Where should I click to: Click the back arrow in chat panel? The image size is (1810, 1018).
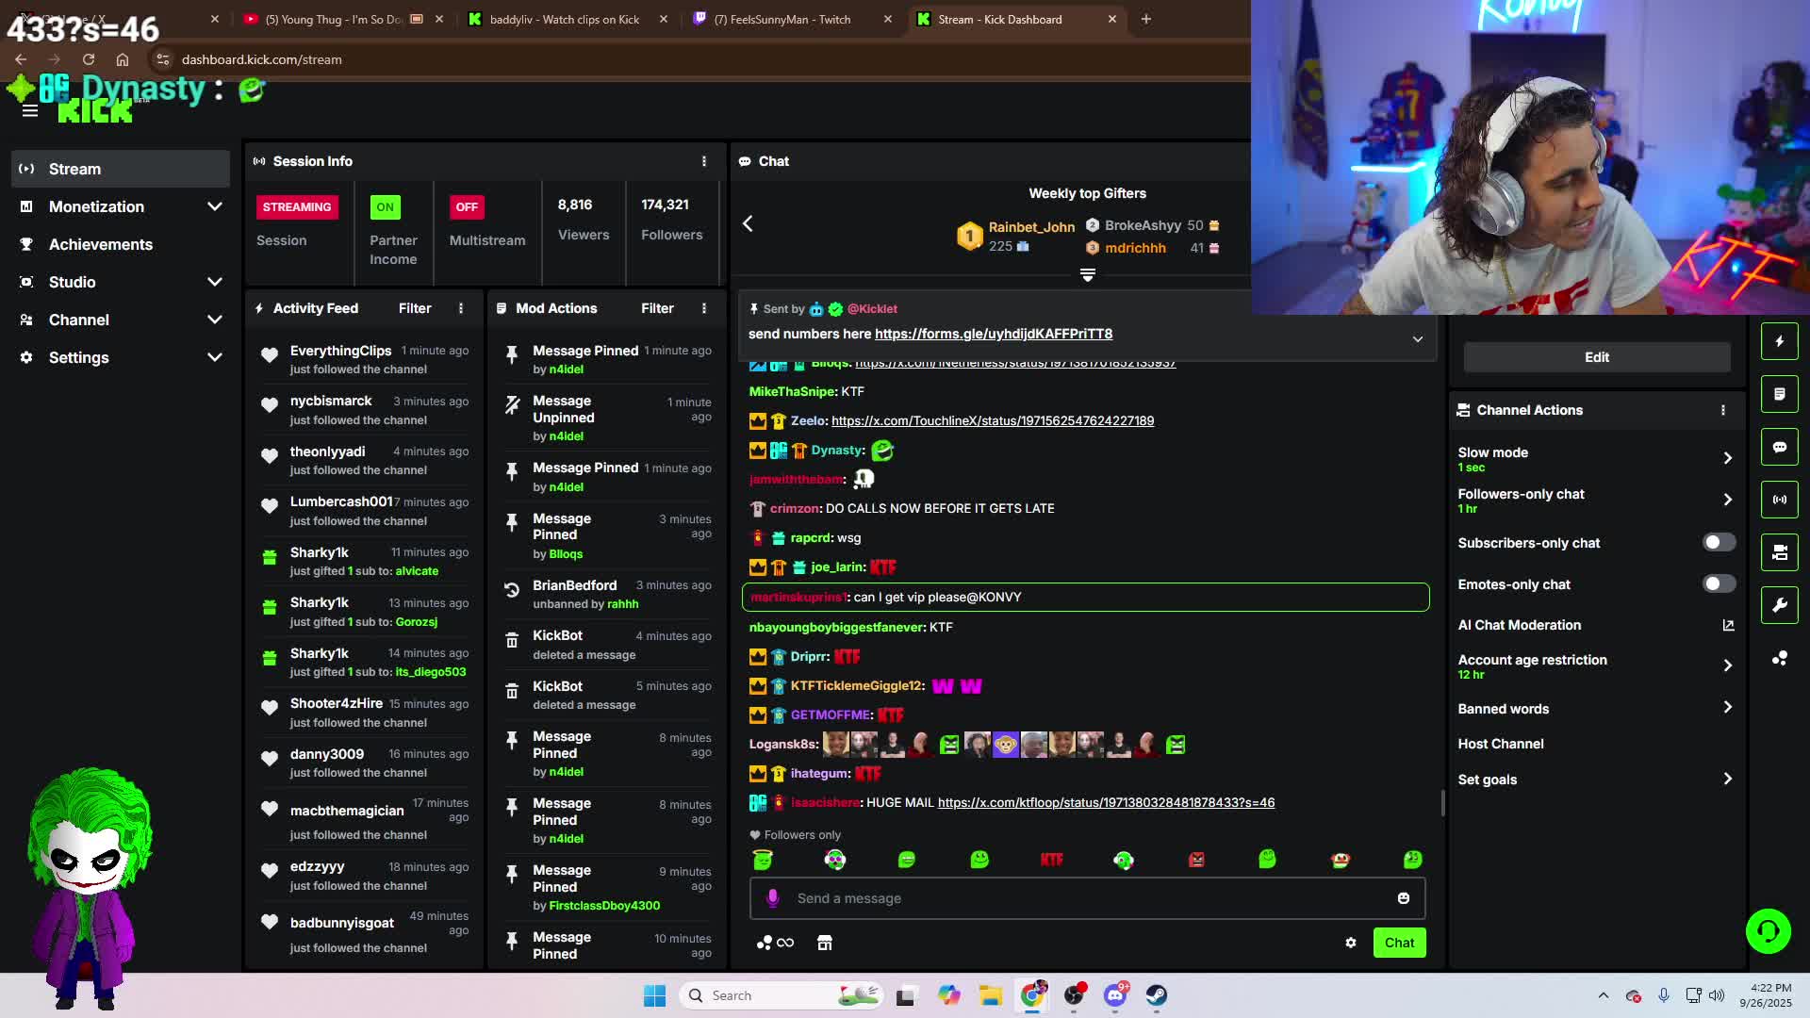(x=748, y=223)
